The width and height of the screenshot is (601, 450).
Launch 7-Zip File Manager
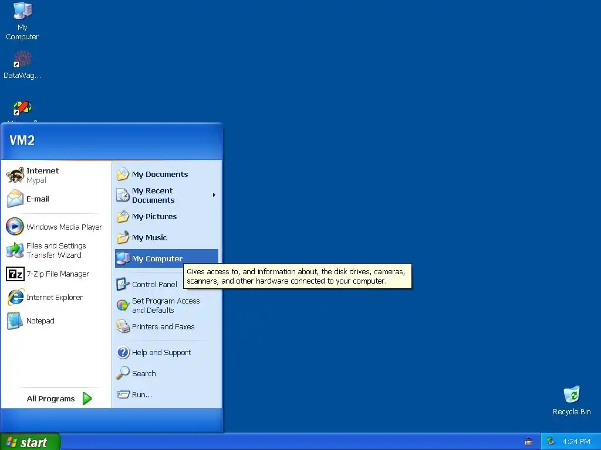pos(56,274)
